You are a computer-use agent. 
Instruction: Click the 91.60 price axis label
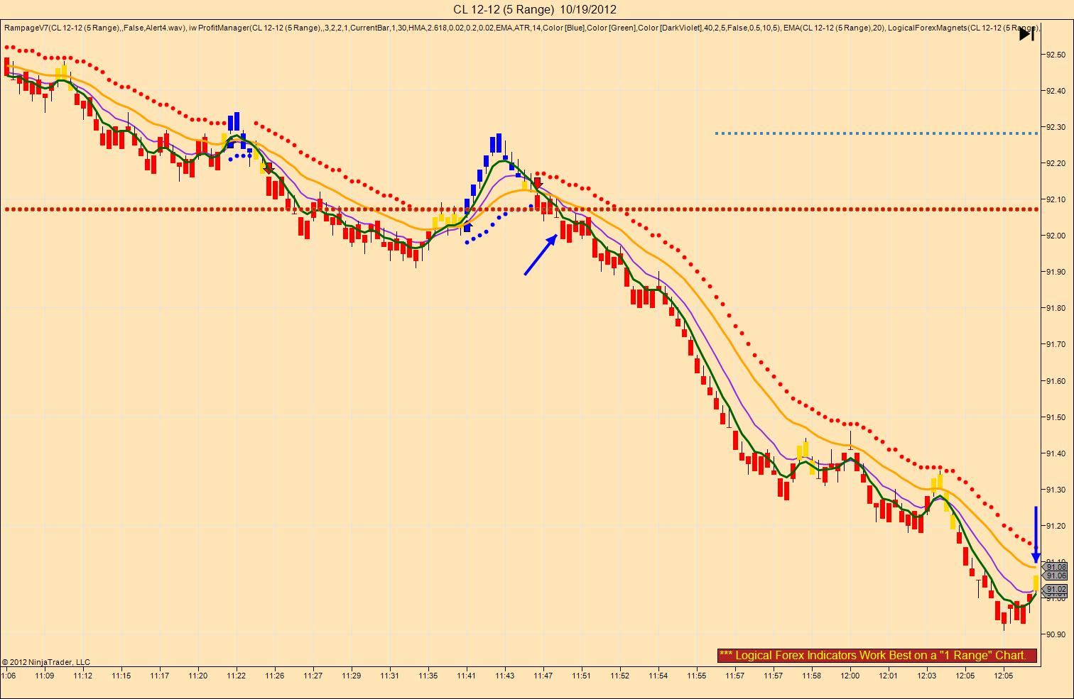tap(1056, 381)
